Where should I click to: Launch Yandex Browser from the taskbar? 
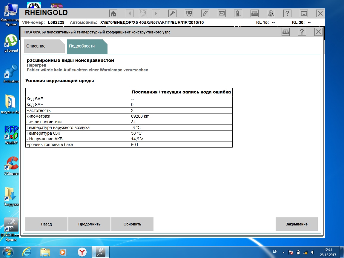(x=82, y=252)
